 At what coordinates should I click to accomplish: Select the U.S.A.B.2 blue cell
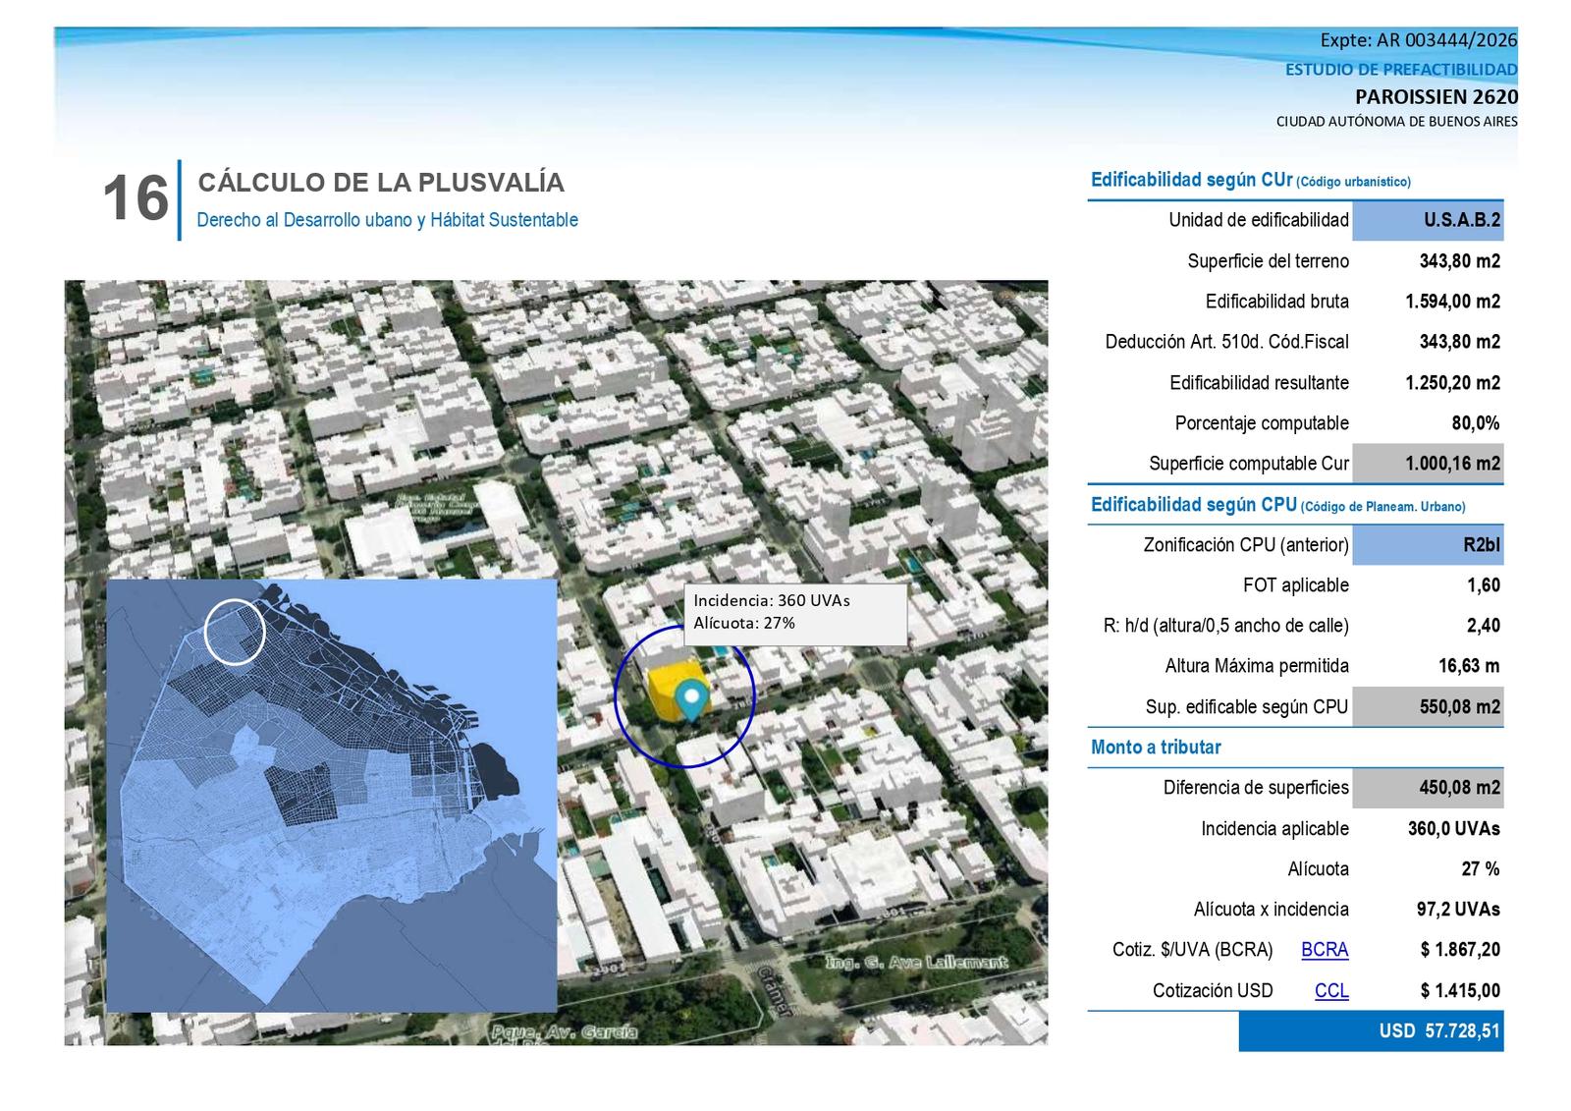(1428, 220)
